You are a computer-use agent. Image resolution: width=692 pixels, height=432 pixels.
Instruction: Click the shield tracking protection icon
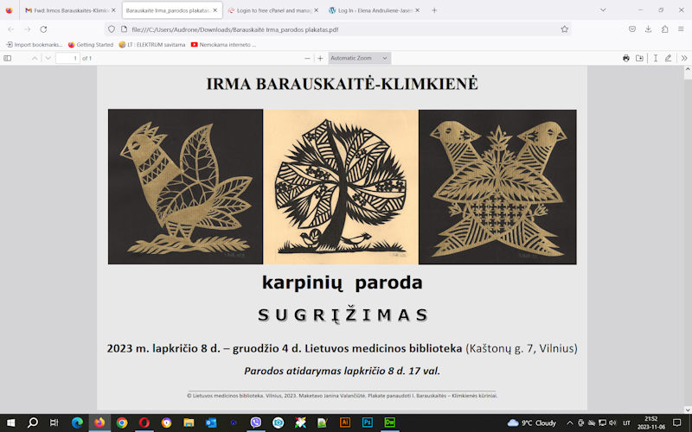(x=112, y=29)
